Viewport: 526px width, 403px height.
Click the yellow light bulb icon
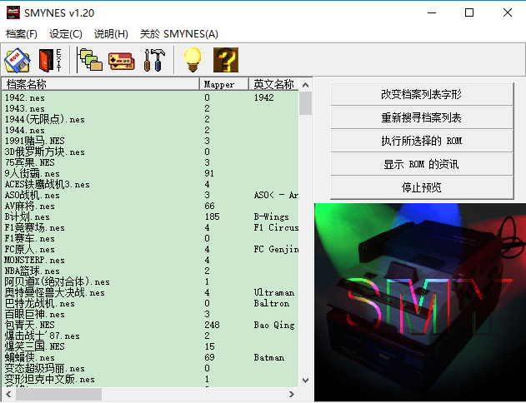click(193, 60)
